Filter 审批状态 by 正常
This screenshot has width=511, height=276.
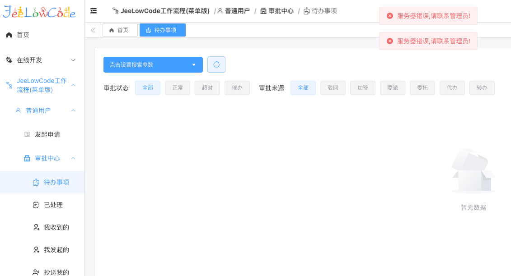pos(178,88)
